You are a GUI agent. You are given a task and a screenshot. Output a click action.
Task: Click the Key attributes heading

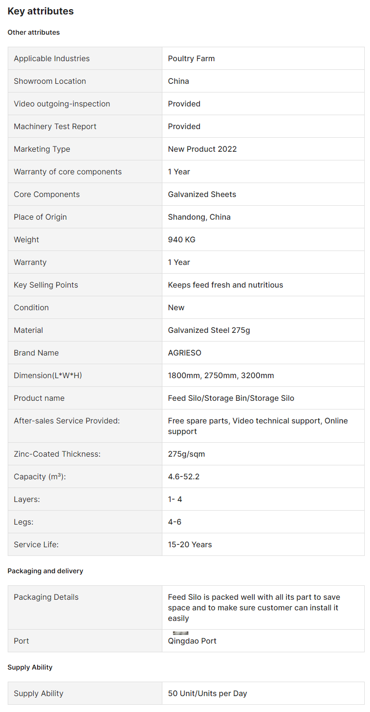[40, 11]
